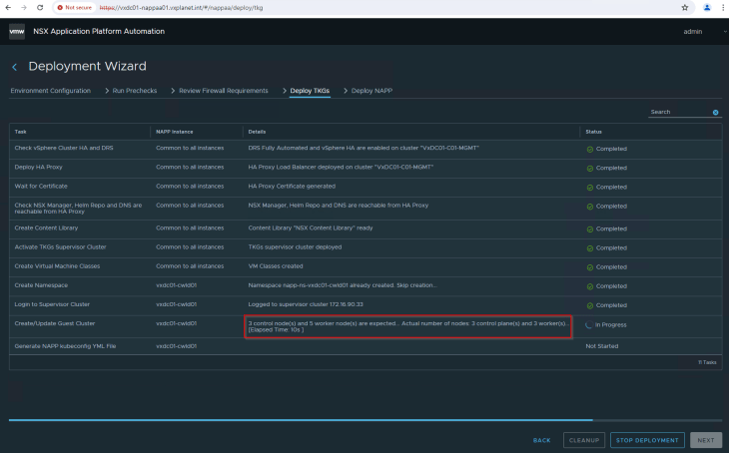Click 'Content Library "NSX Content Library" ready' detail
The width and height of the screenshot is (729, 453).
tap(311, 227)
